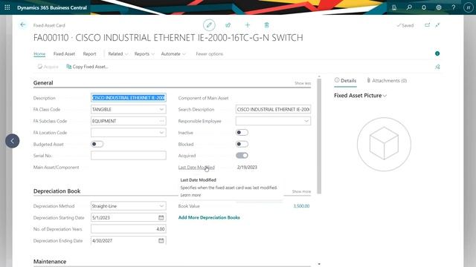Expand the Automate menu
The image size is (476, 267).
(x=173, y=54)
